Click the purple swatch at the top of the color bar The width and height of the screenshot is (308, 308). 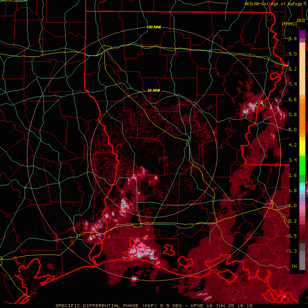tap(302, 34)
